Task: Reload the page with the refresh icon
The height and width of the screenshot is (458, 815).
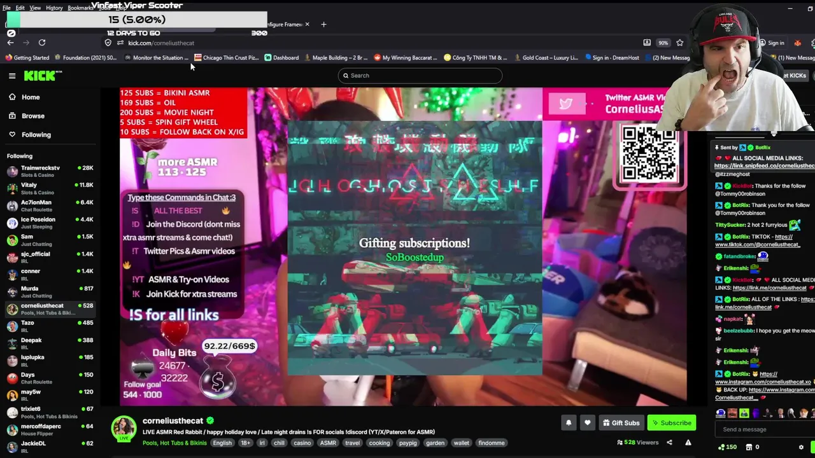Action: 42,43
